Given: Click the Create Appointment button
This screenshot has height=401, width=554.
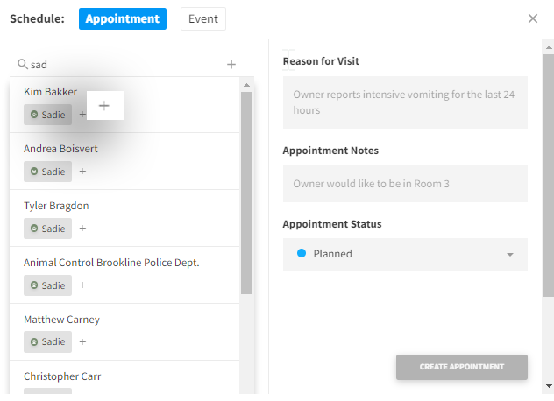Looking at the screenshot, I should point(461,367).
